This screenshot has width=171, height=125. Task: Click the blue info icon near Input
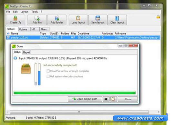15,58
